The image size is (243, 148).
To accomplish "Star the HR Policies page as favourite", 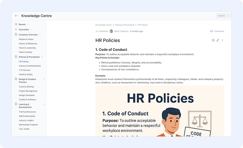I will 213,40.
